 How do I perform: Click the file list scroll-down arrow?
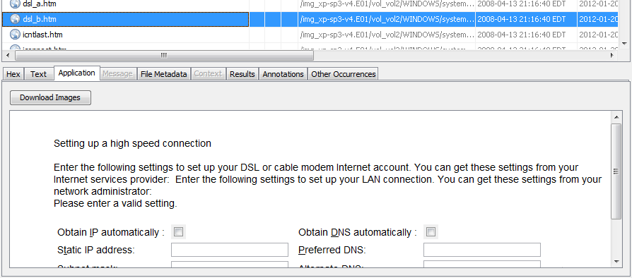point(624,44)
